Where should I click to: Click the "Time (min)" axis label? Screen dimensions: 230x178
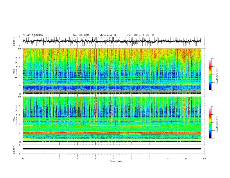116,161
